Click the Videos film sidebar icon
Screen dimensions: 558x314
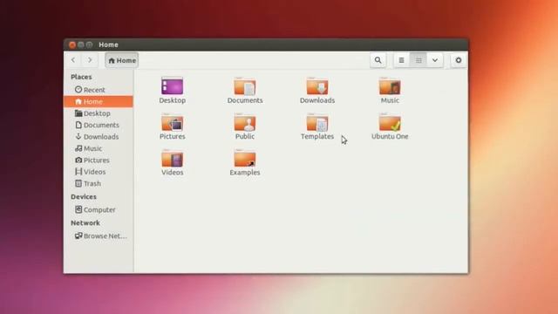(x=78, y=172)
